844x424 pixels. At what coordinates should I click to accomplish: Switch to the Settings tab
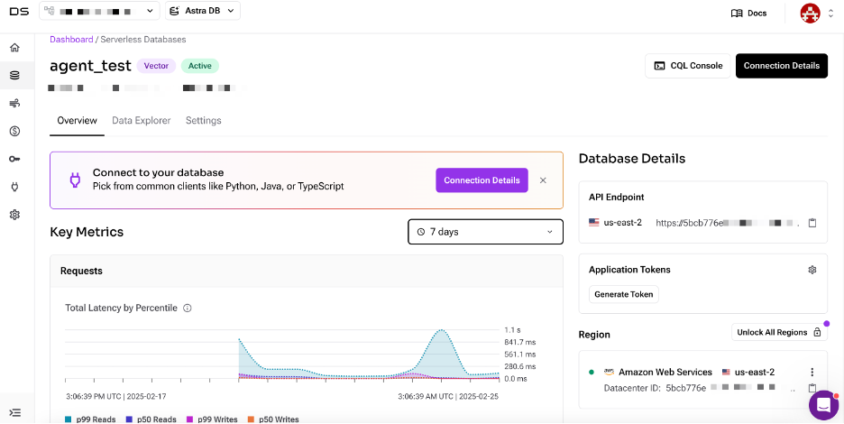coord(204,121)
